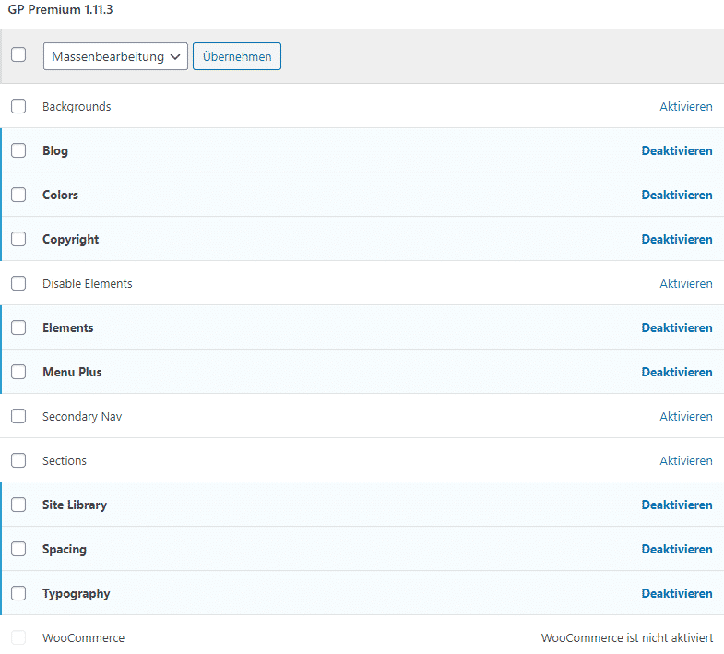The width and height of the screenshot is (724, 654).
Task: Click the Copyright module name
Action: (x=71, y=240)
